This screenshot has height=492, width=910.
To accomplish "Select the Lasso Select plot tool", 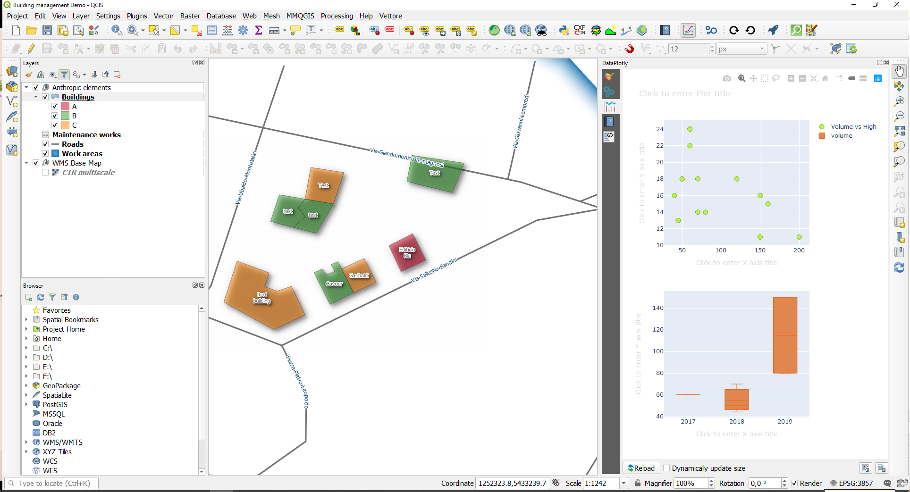I will (x=776, y=78).
